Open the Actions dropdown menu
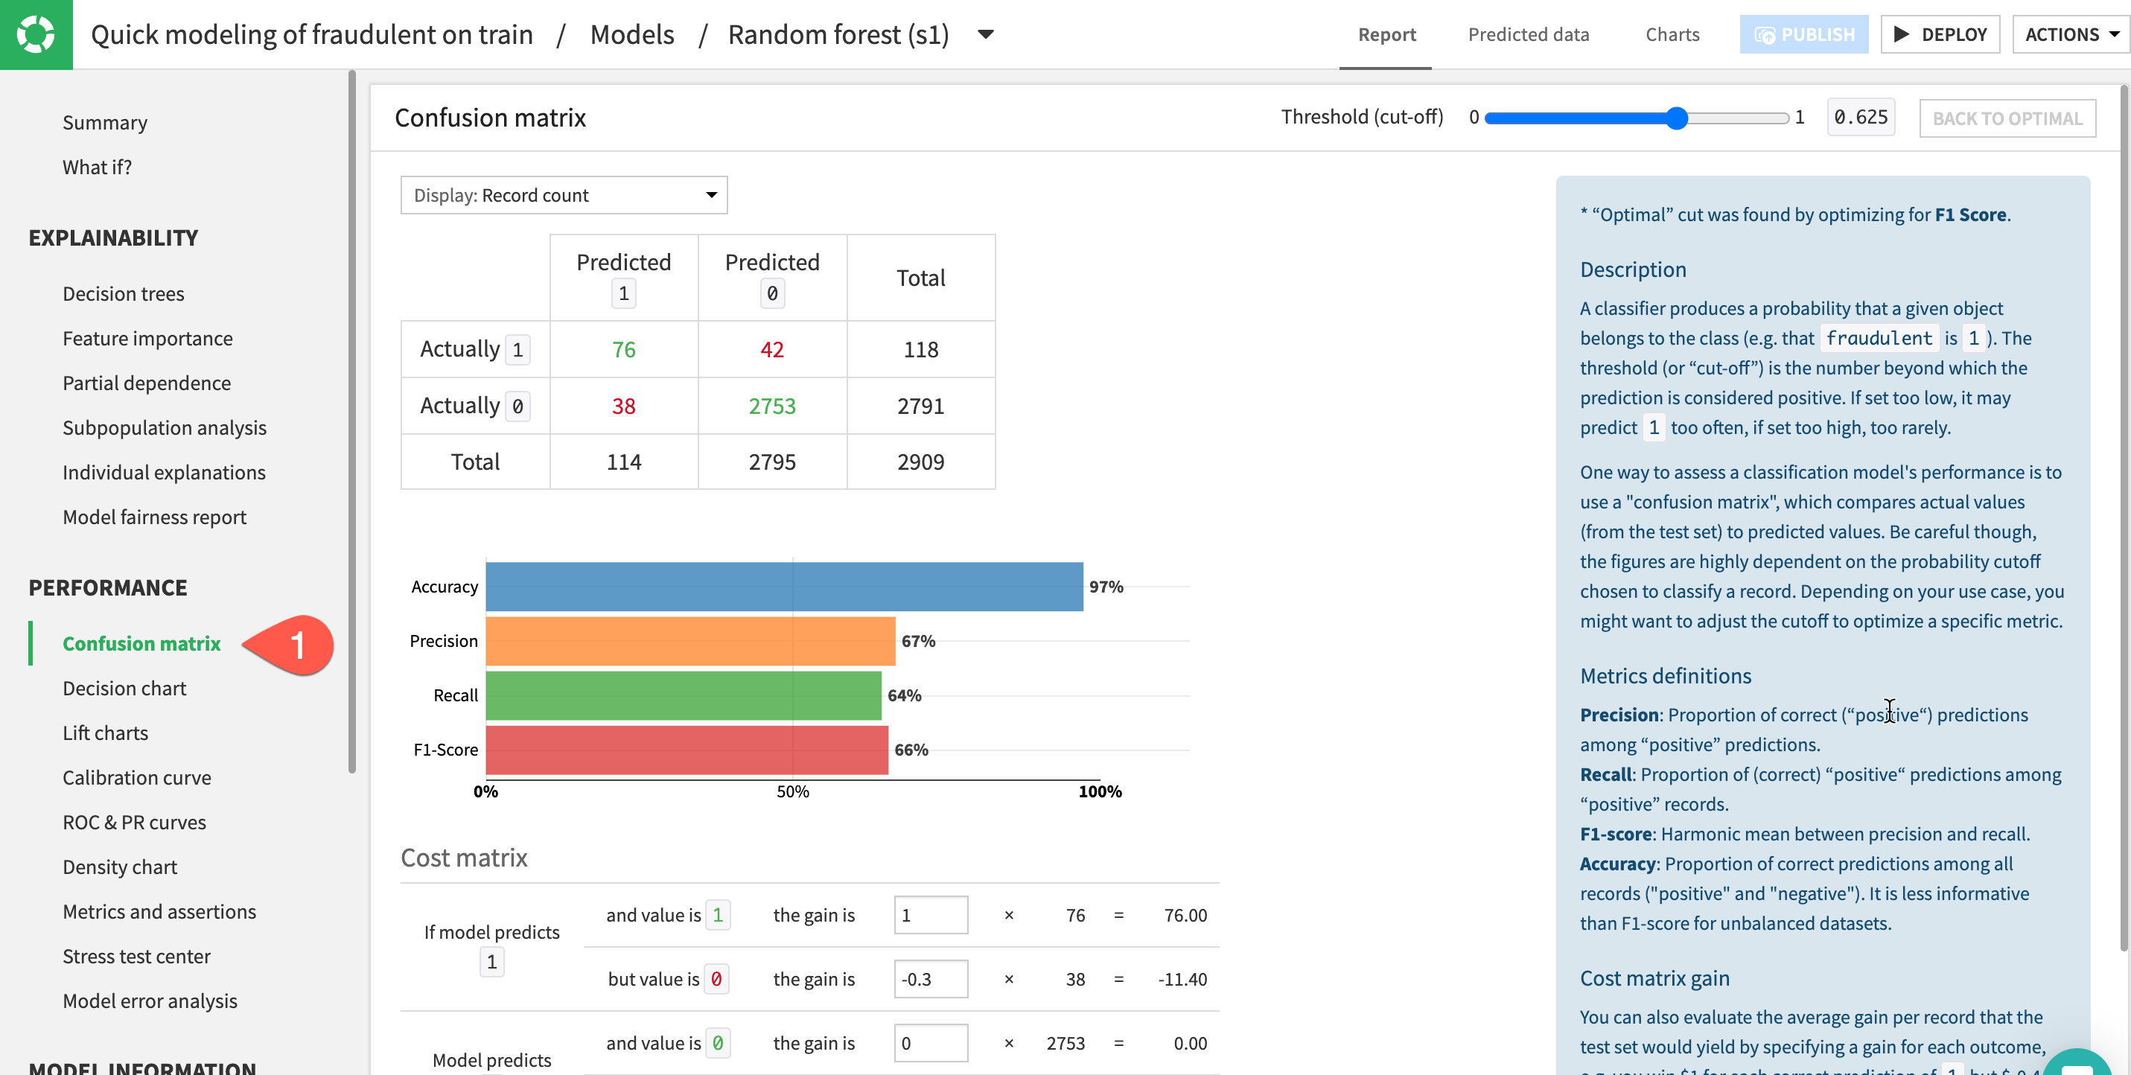The width and height of the screenshot is (2131, 1075). [2071, 35]
